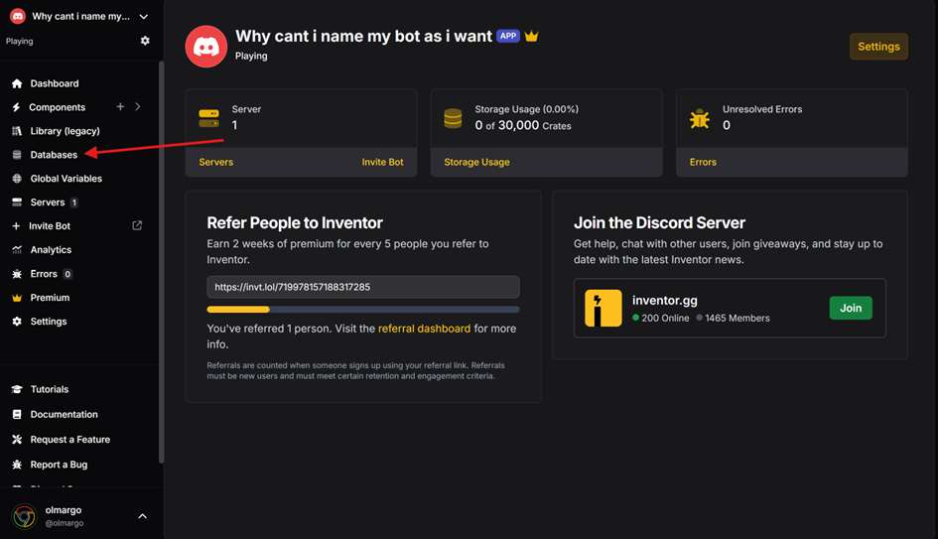Click the inventor.gg server logo
The image size is (938, 539).
pyautogui.click(x=603, y=308)
